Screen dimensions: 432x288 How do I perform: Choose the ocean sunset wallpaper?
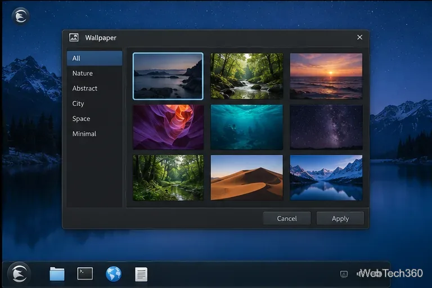point(326,76)
